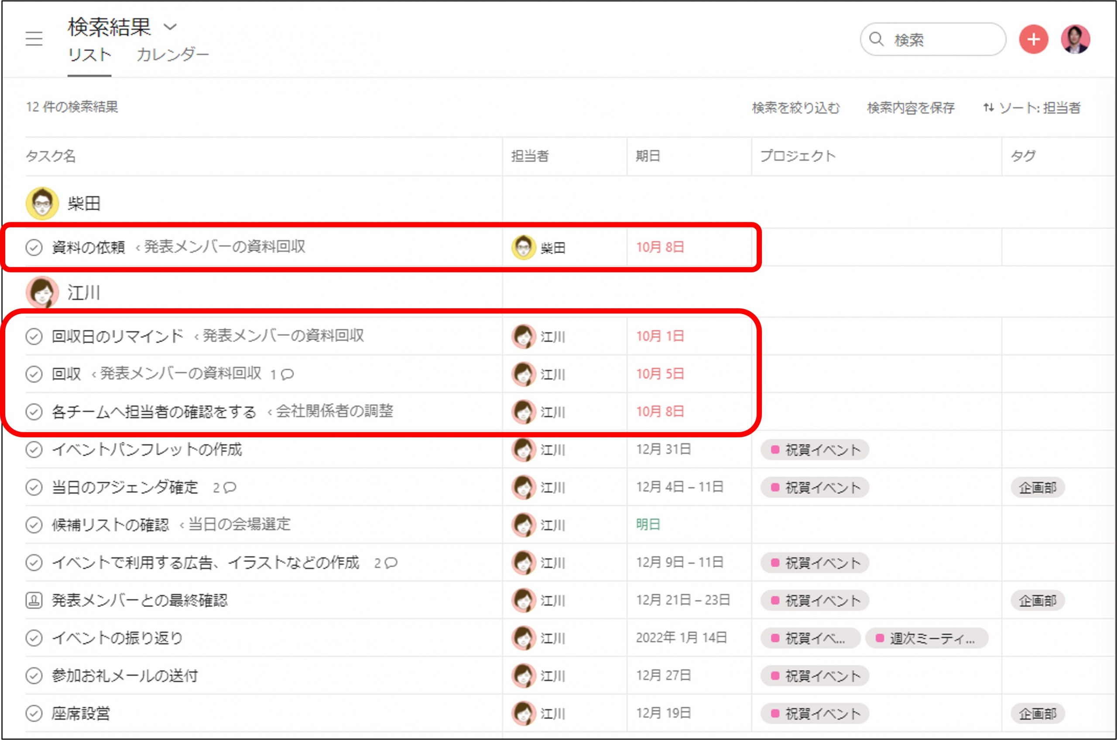Click due date 12月 21日 – 23日
The image size is (1117, 740).
point(682,600)
